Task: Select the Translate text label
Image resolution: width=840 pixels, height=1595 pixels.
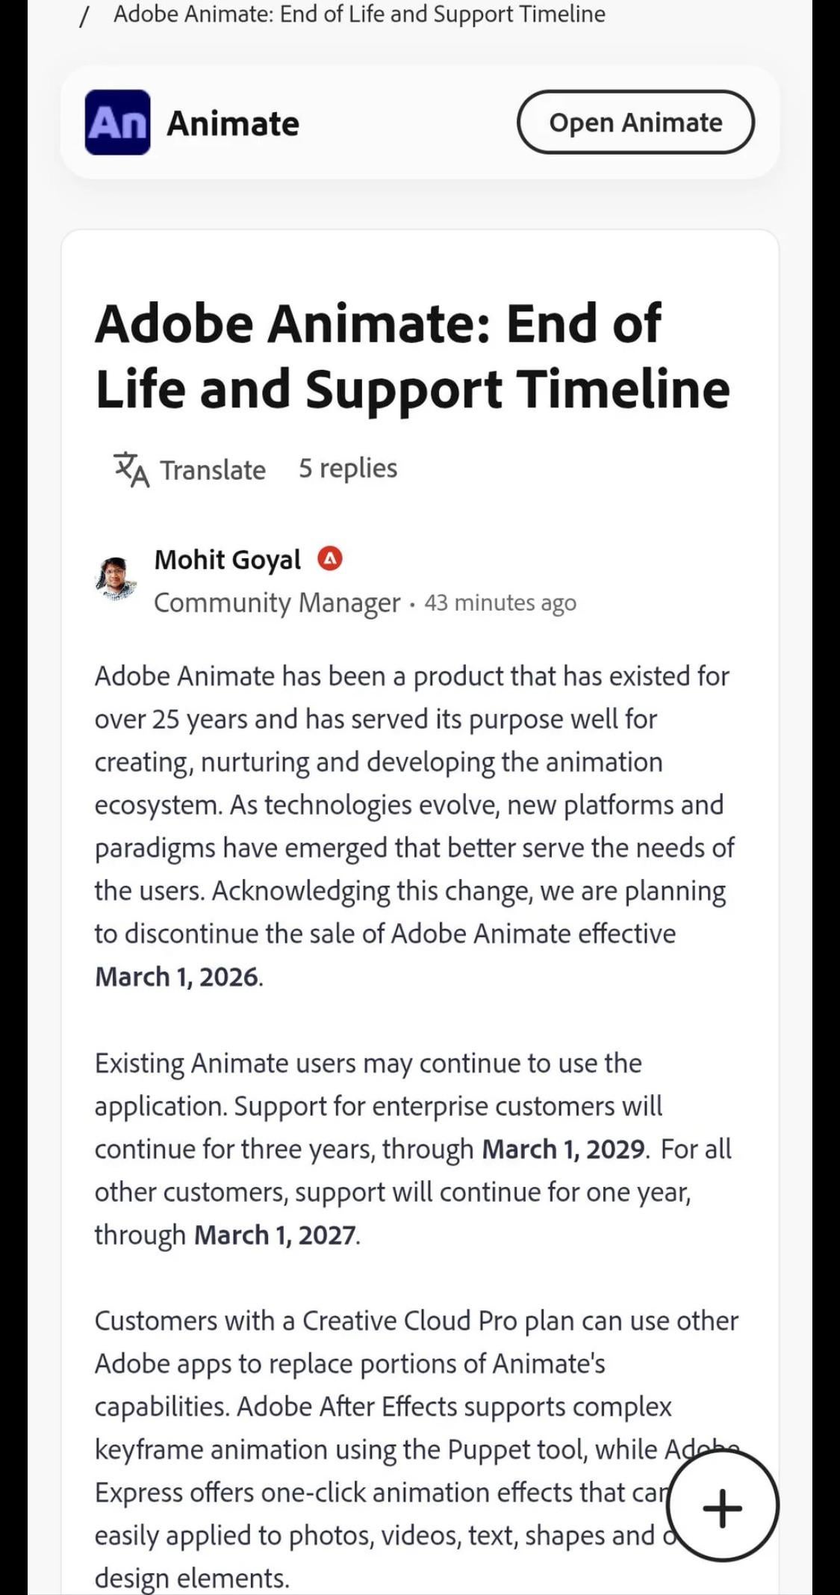Action: click(213, 470)
